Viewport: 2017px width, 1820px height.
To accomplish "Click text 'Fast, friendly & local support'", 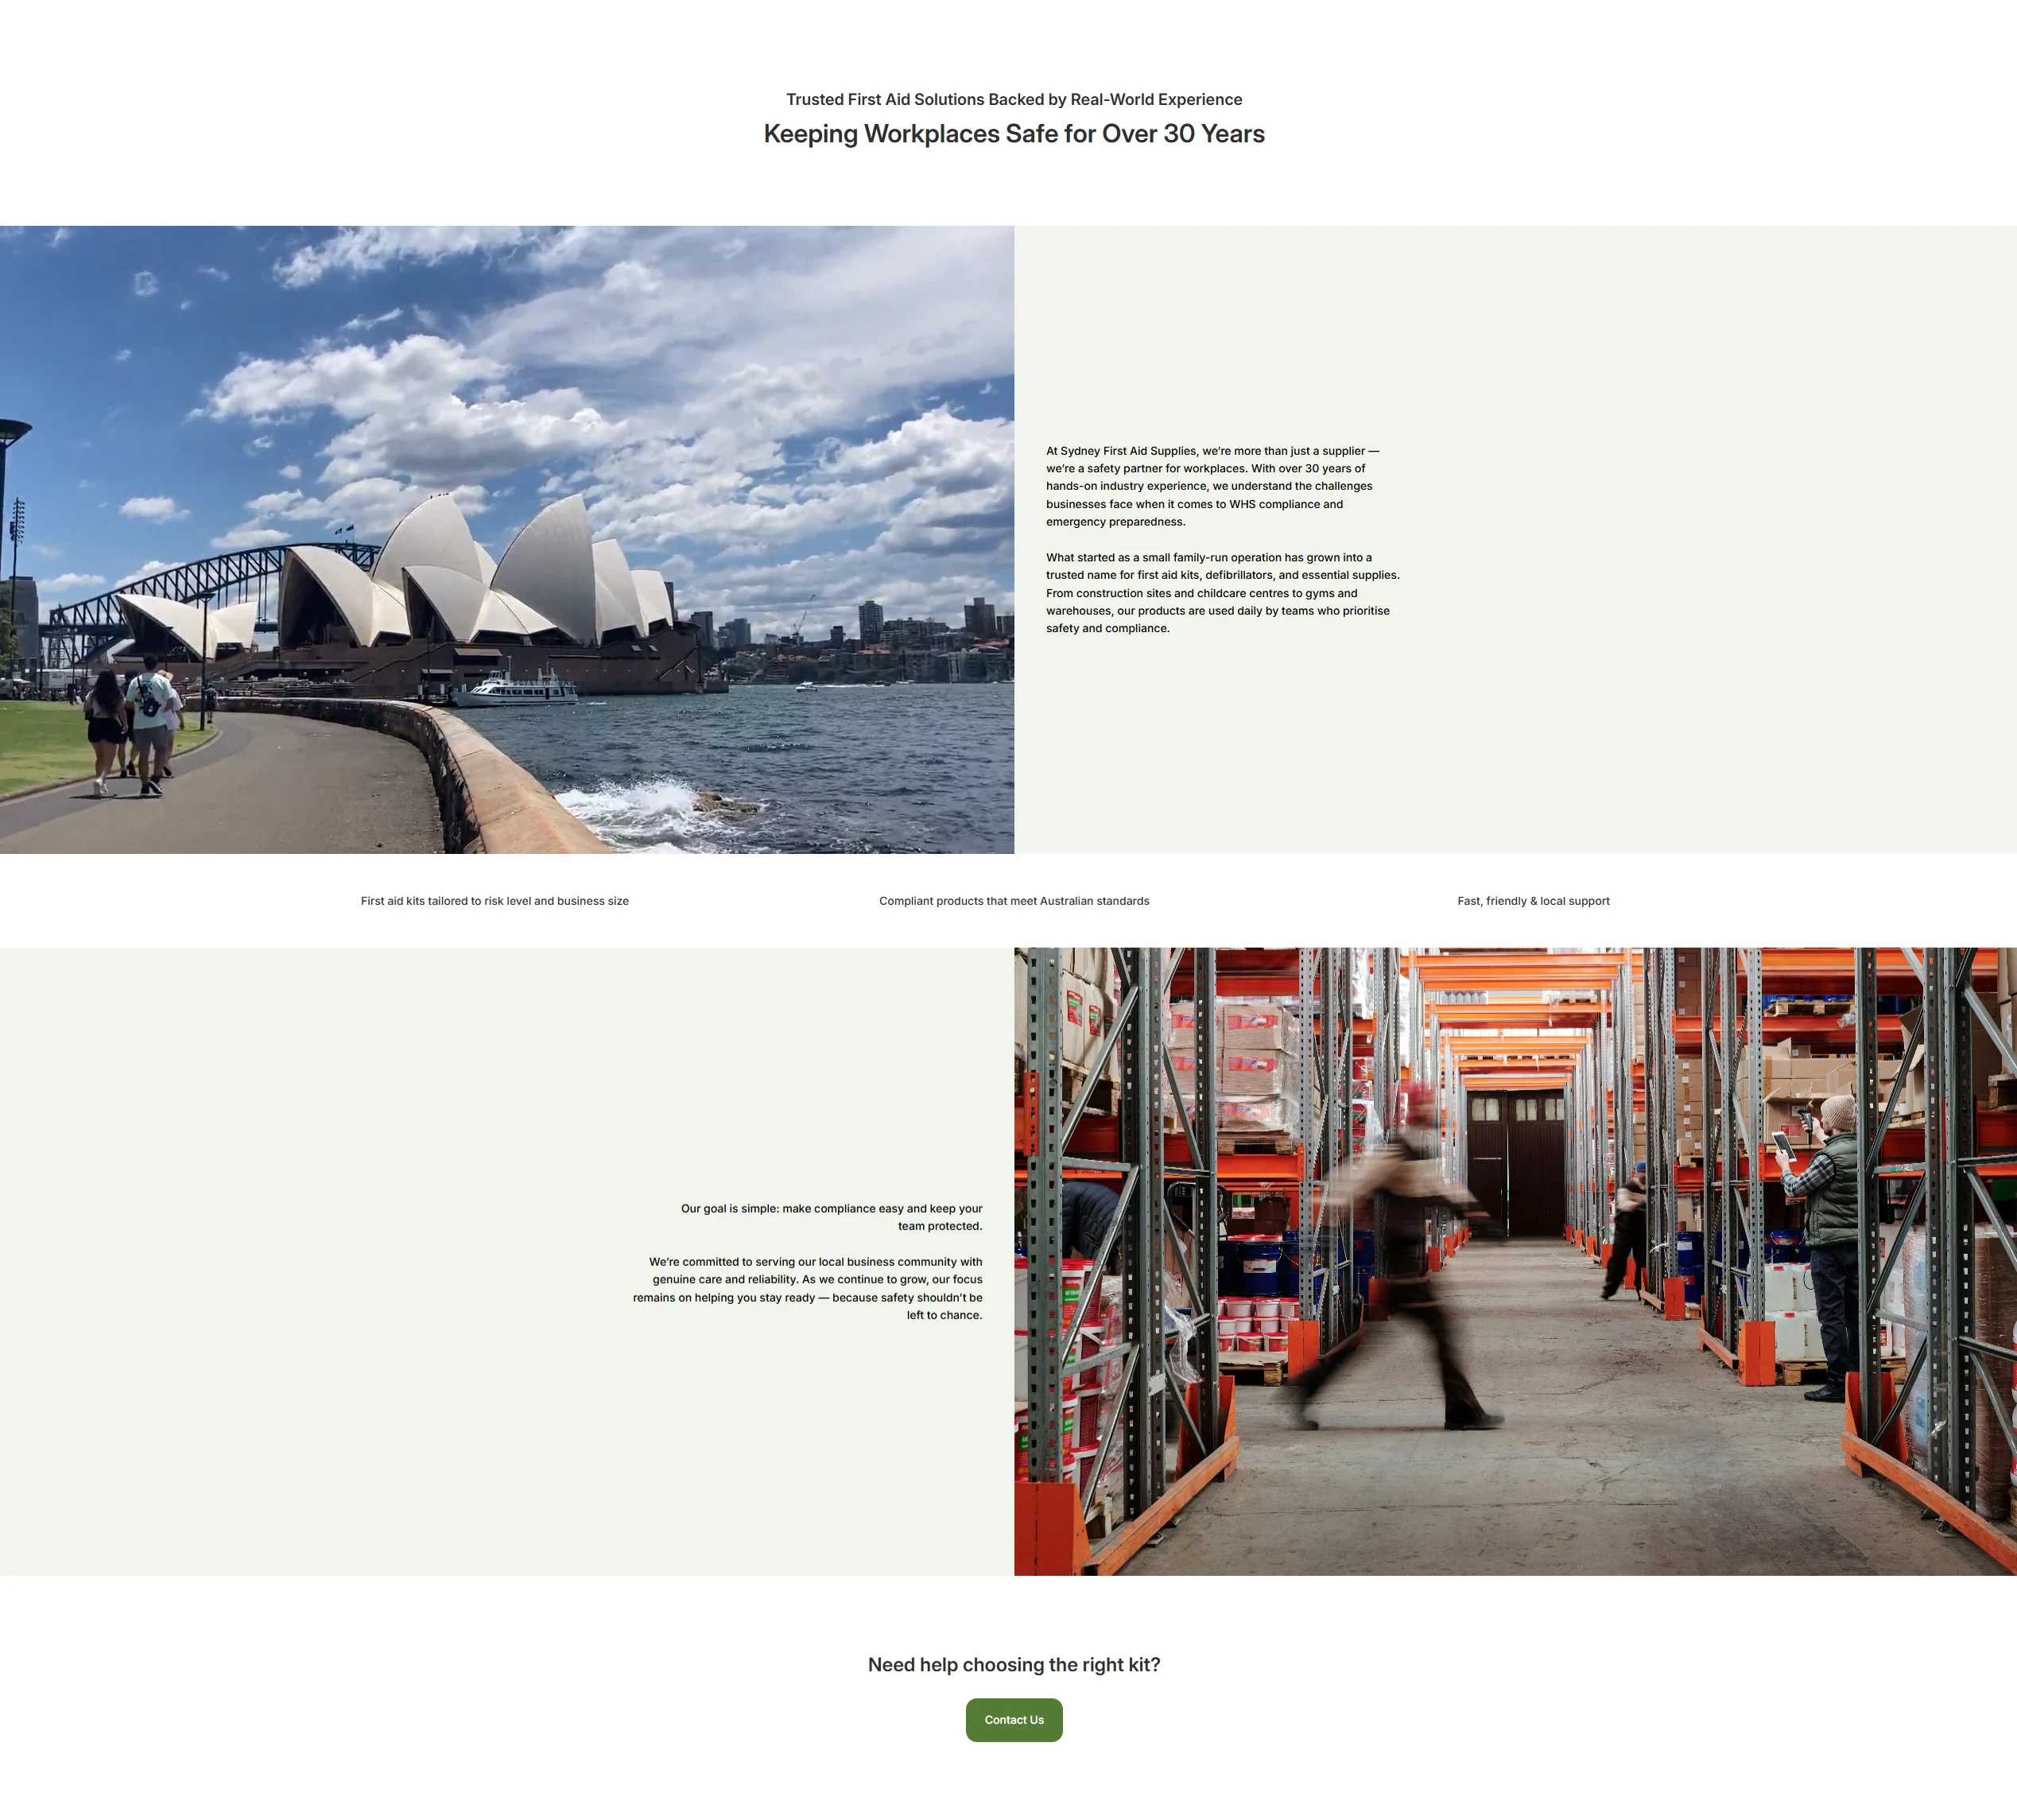I will [x=1533, y=900].
